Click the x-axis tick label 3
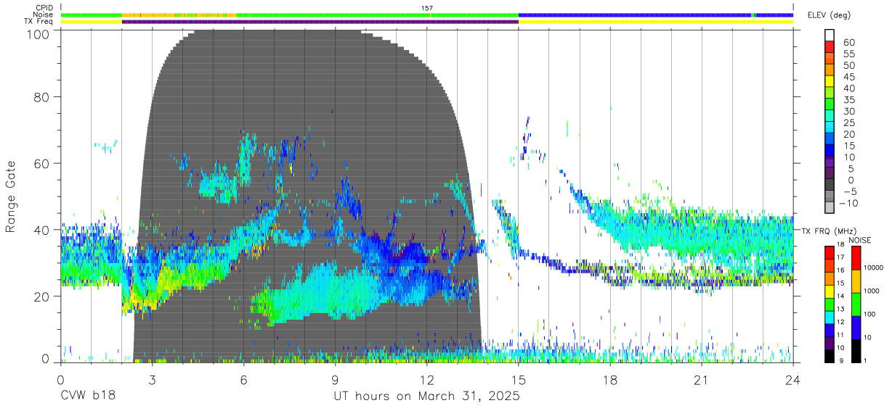 pos(152,380)
